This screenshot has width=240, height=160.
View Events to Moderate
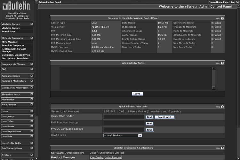(217, 39)
